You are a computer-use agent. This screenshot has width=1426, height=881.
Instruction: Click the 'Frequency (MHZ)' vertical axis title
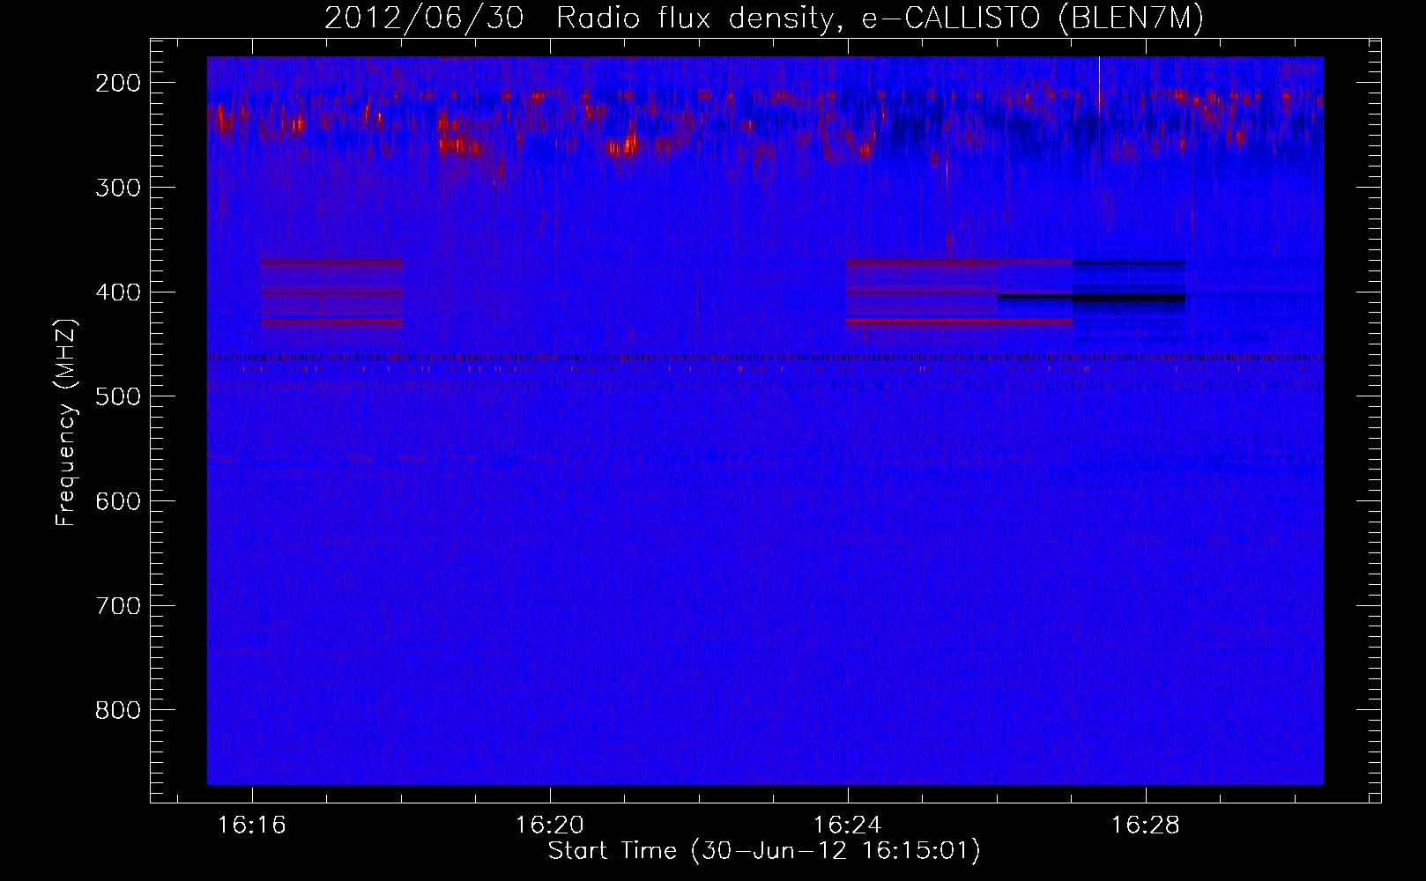[x=66, y=422]
